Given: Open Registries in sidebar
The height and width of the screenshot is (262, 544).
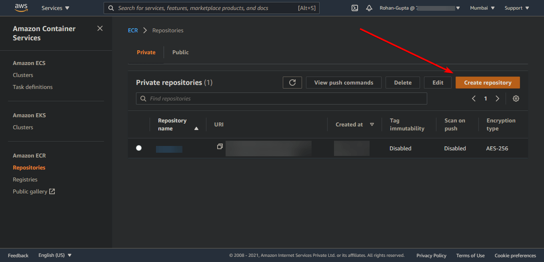Looking at the screenshot, I should point(25,179).
